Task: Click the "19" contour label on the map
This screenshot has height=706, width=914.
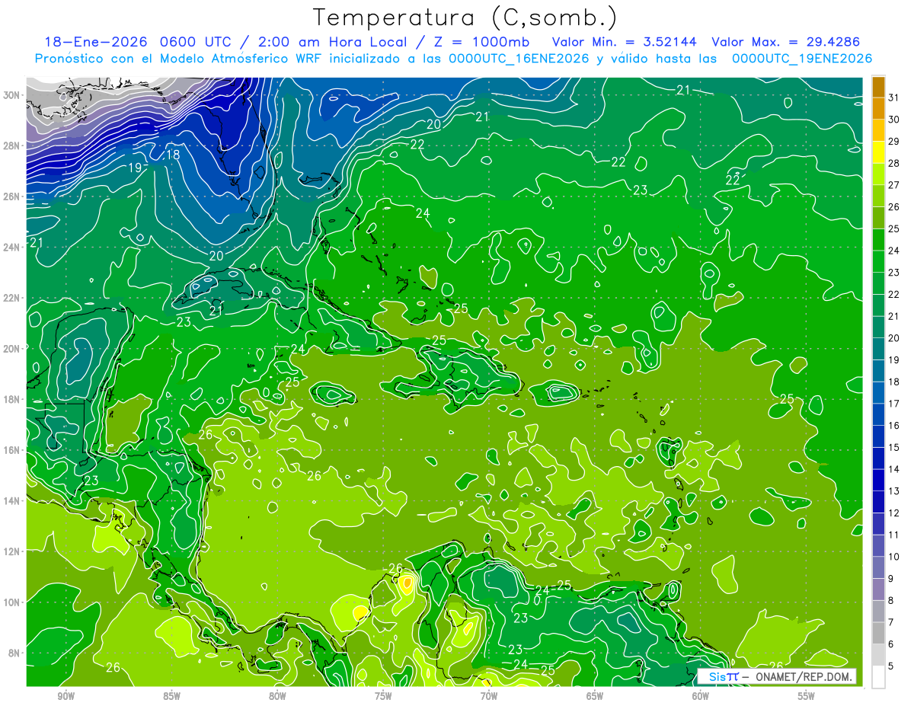Action: pyautogui.click(x=135, y=168)
